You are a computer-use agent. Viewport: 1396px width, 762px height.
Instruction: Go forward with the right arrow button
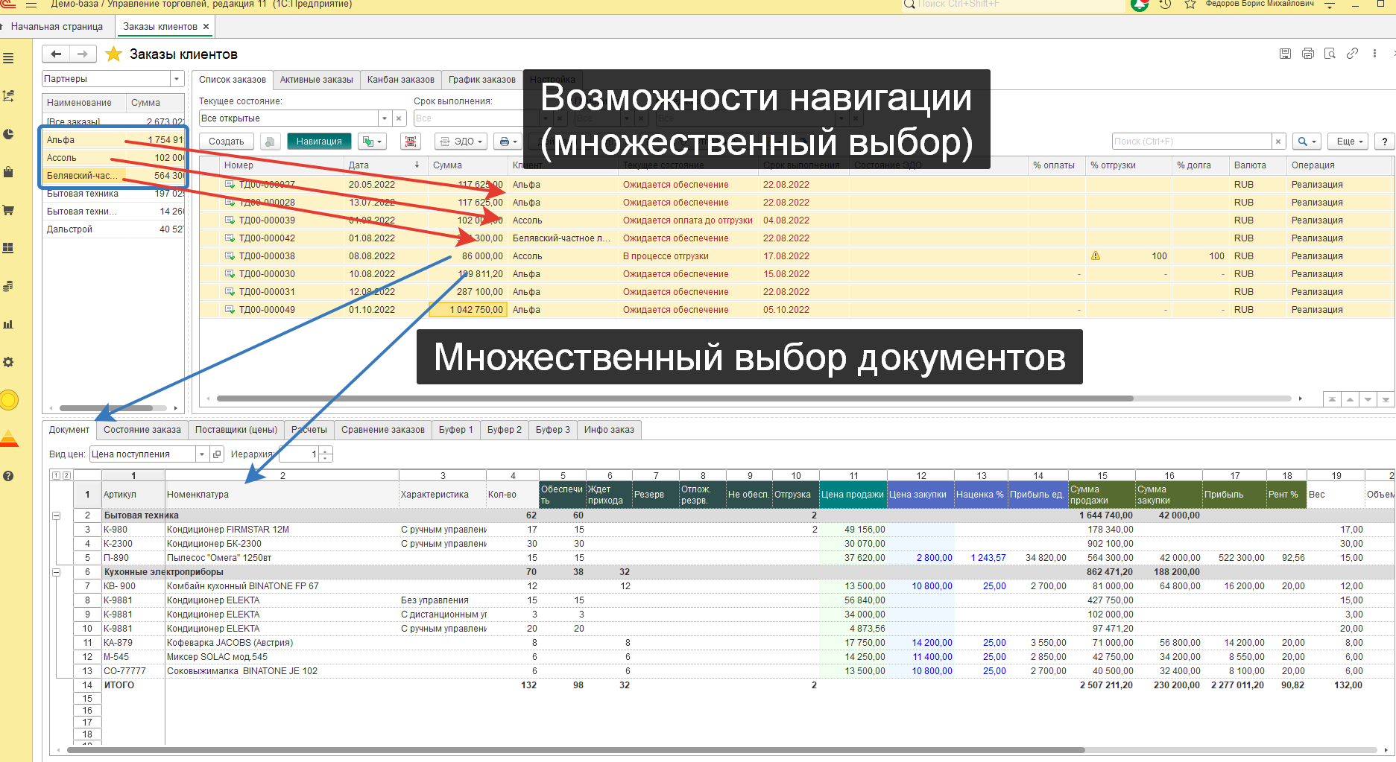coord(83,54)
